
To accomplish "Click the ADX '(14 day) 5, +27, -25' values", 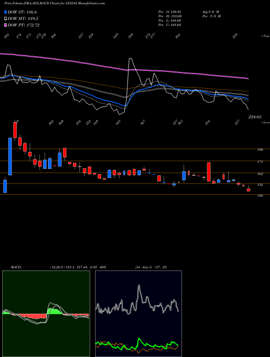I will pyautogui.click(x=151, y=267).
